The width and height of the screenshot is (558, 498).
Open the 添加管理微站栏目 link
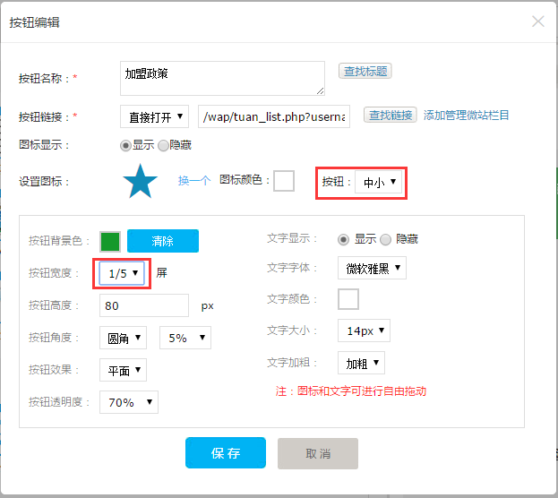(466, 116)
